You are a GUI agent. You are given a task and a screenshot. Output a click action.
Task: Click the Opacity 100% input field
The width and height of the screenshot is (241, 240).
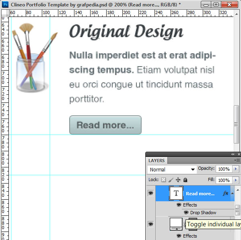(224, 169)
